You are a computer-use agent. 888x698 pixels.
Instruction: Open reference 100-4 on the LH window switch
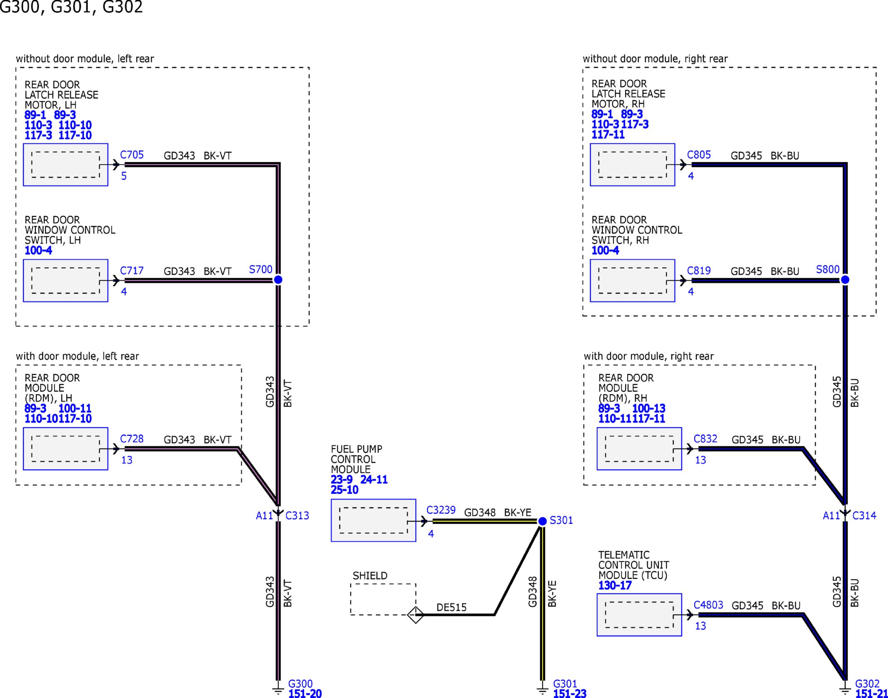[38, 251]
